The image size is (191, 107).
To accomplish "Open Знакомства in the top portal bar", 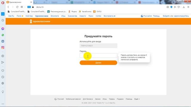I will tap(72, 16).
